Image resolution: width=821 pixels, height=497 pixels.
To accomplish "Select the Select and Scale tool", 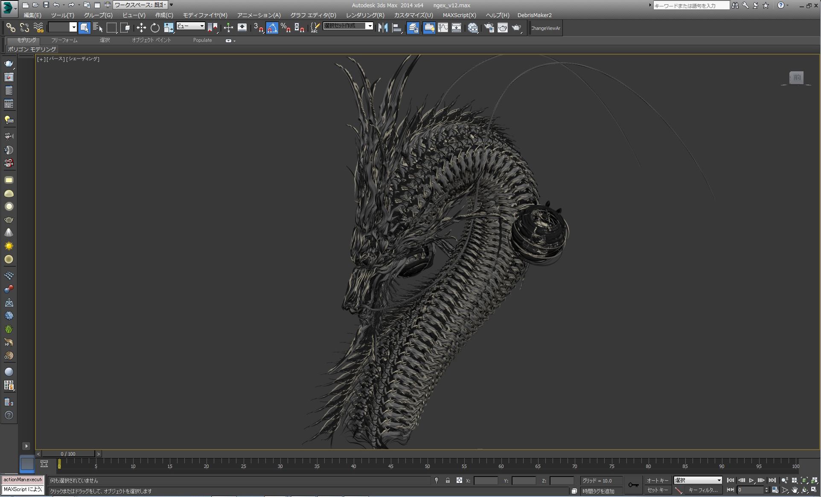I will [169, 28].
